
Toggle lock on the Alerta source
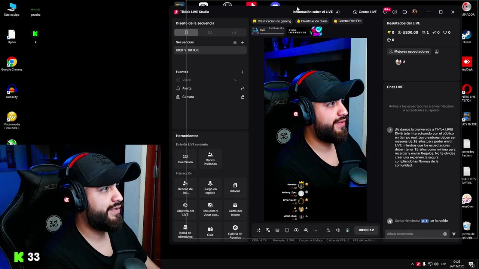242,89
